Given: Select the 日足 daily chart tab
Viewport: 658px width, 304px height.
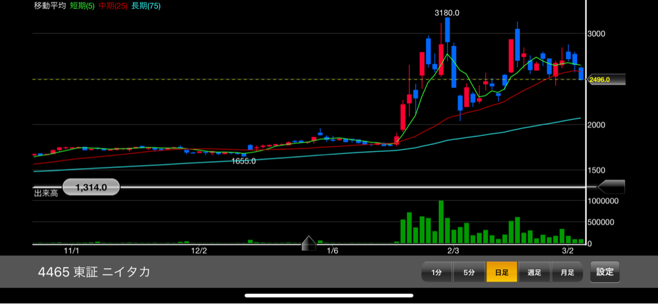Looking at the screenshot, I should [x=502, y=272].
